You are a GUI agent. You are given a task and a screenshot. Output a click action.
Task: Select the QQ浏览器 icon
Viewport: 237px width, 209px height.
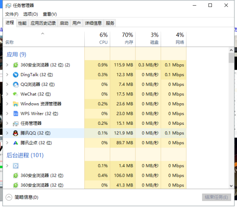tap(16, 85)
